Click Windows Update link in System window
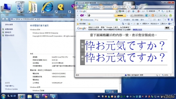Screen dimensions: 176x99 coord(11,89)
